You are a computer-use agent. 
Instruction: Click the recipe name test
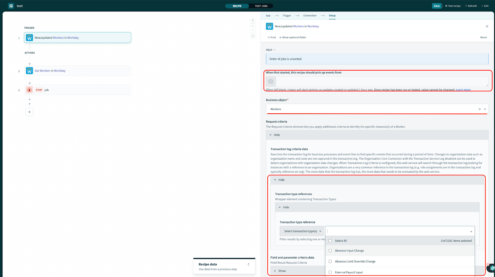pos(20,6)
